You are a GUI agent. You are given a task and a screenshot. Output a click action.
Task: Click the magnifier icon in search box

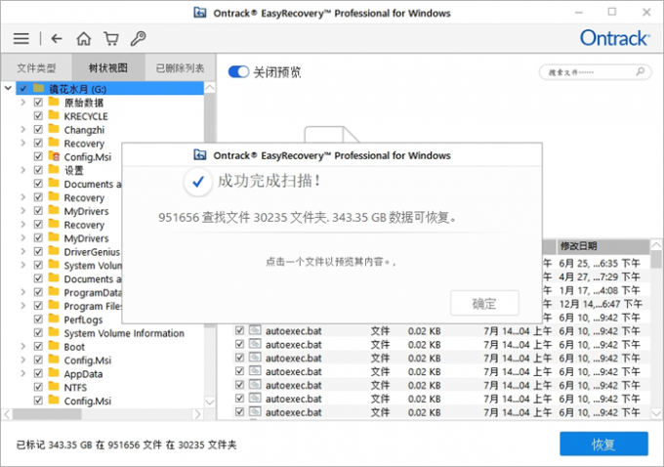pos(641,71)
